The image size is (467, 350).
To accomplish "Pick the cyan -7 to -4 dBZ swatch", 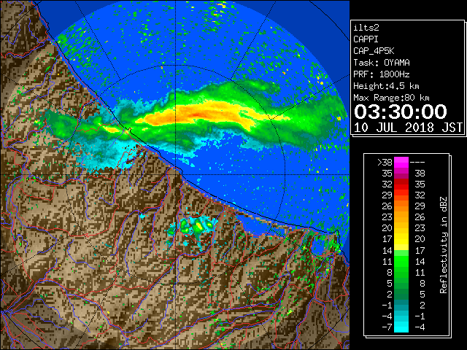I will pyautogui.click(x=401, y=327).
